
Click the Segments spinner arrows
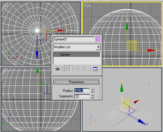pos(92,96)
